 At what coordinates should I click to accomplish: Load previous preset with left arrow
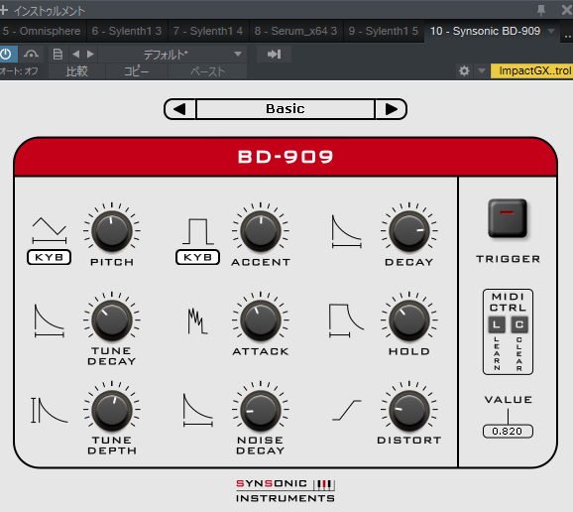point(76,55)
